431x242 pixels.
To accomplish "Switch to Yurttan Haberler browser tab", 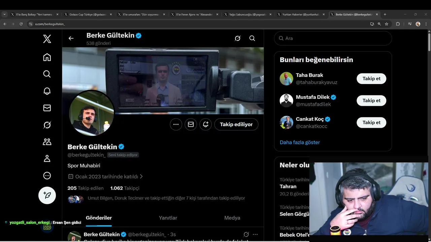I will click(x=301, y=14).
